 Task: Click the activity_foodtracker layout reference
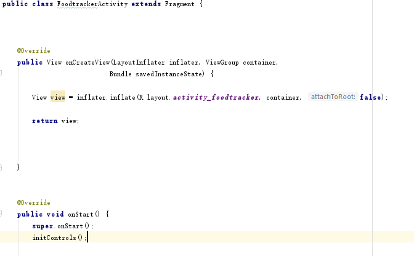(217, 97)
